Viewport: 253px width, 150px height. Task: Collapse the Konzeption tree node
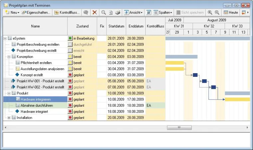click(x=9, y=57)
